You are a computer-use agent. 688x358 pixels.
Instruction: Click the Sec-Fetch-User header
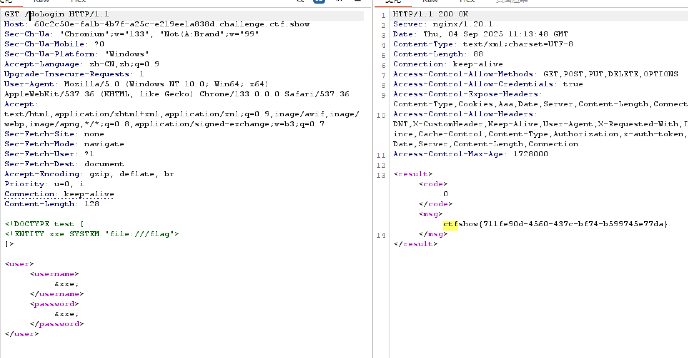(49, 154)
